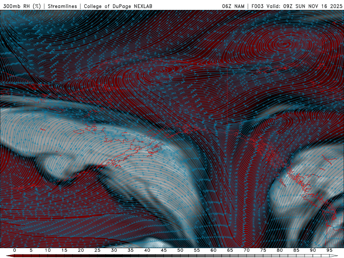Click the colorbar label "5"
The width and height of the screenshot is (344, 258).
31,250
